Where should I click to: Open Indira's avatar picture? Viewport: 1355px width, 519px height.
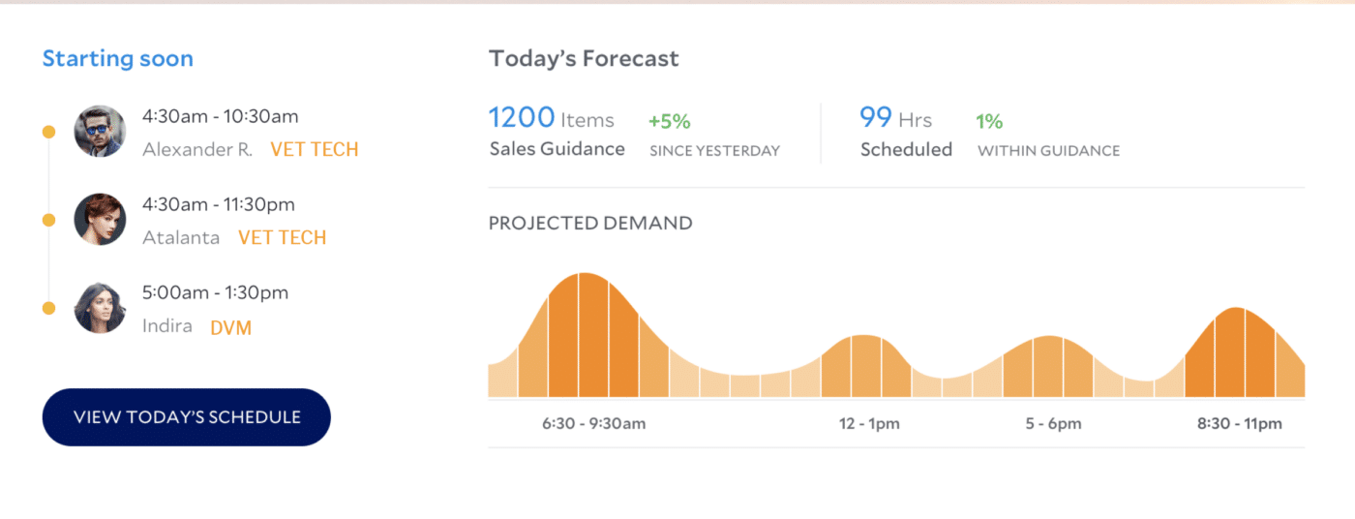[100, 308]
